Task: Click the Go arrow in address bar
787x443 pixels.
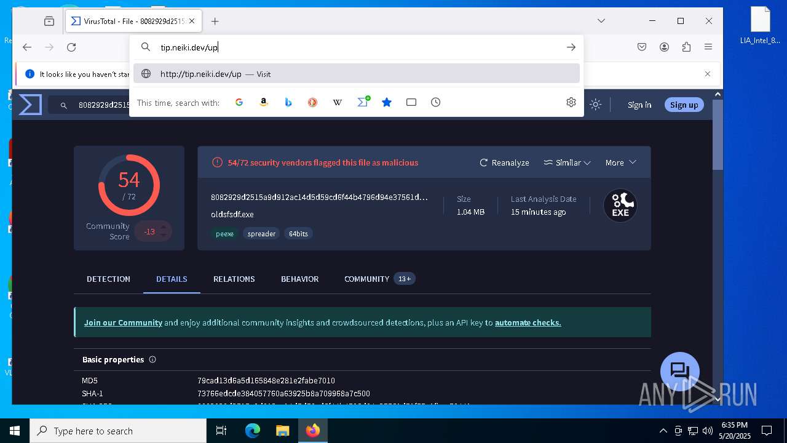Action: [571, 47]
